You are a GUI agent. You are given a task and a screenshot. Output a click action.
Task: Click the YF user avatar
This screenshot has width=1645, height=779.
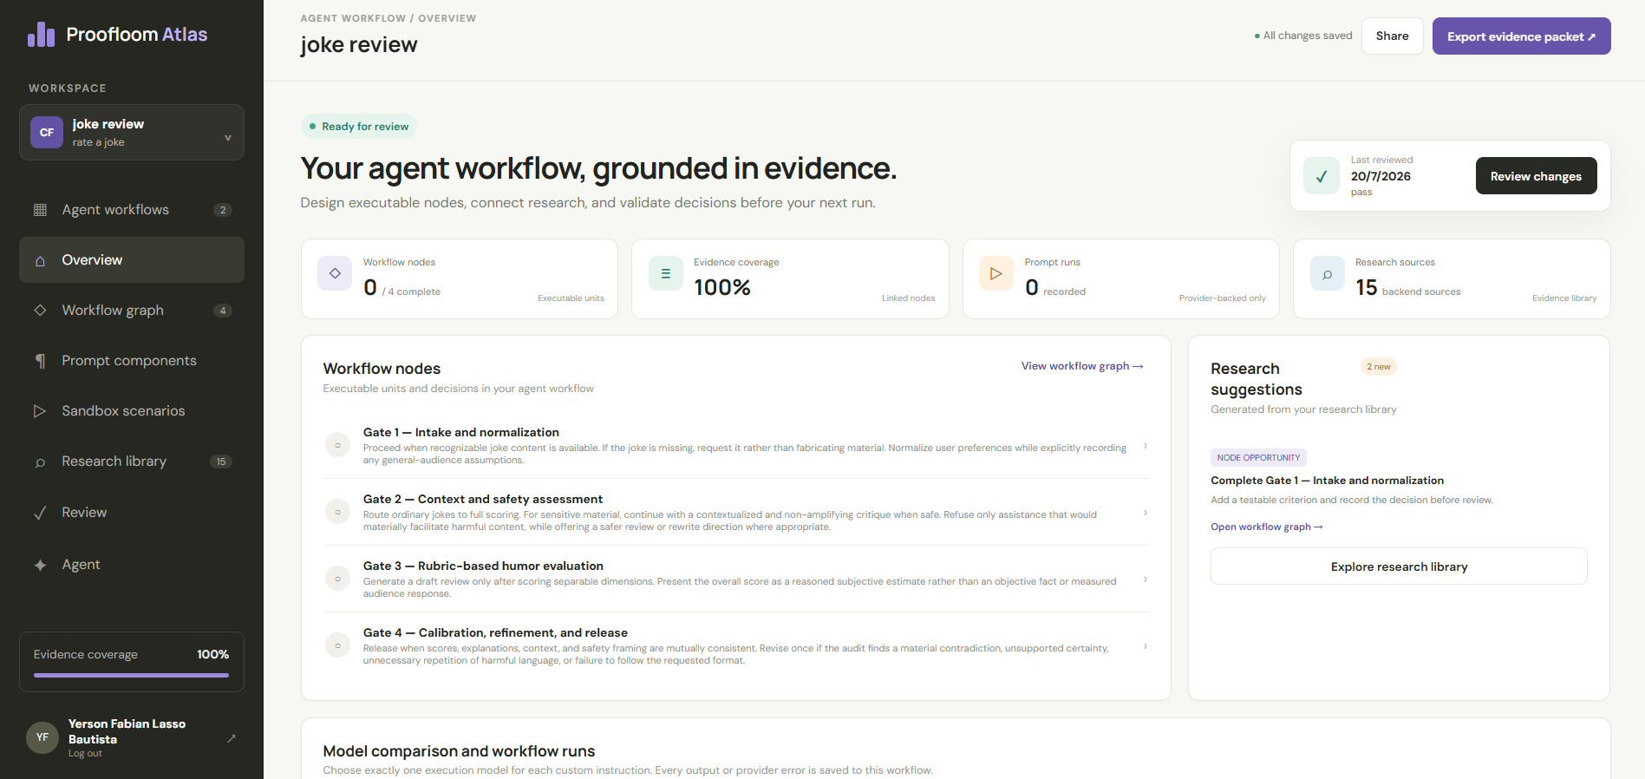pos(42,737)
